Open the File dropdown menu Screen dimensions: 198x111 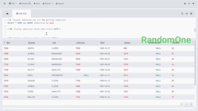[x=13, y=3]
